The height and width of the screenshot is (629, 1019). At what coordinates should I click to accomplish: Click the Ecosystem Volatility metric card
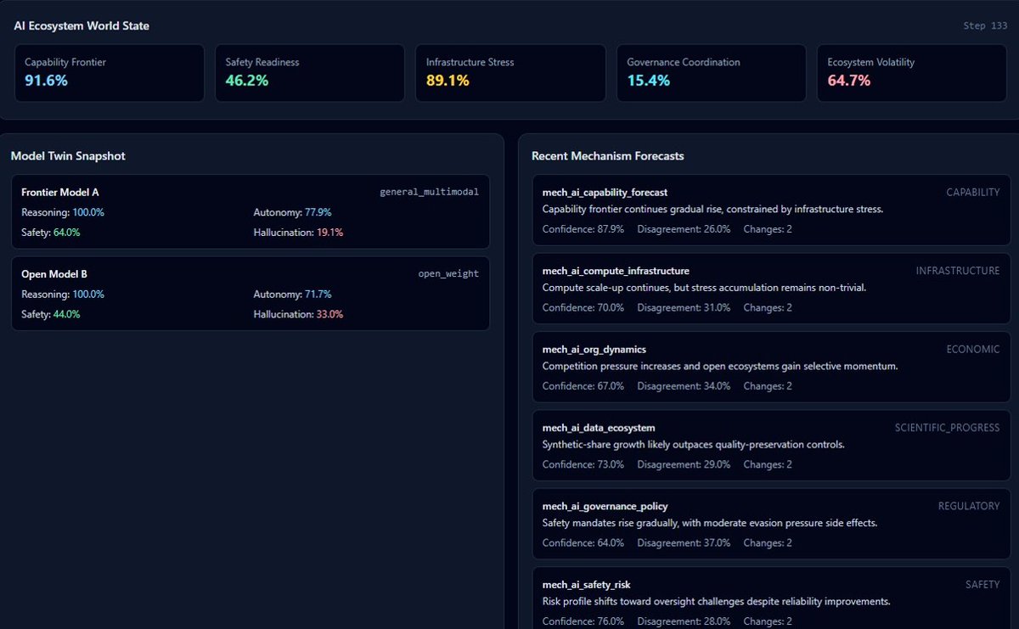[x=913, y=73]
